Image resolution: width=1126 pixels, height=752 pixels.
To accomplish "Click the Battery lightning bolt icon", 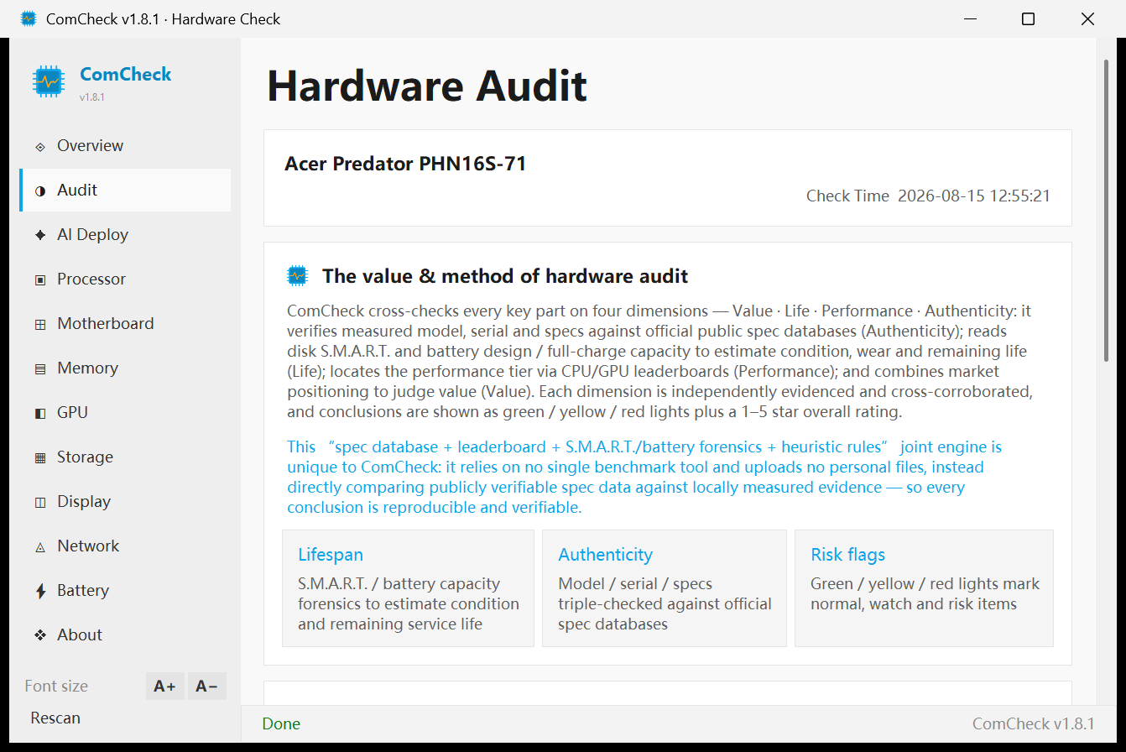I will [40, 592].
